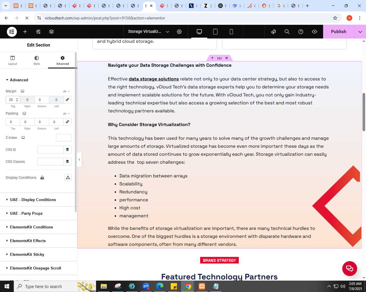Image resolution: width=366 pixels, height=292 pixels.
Task: Delete section via X handle
Action: pos(226,58)
